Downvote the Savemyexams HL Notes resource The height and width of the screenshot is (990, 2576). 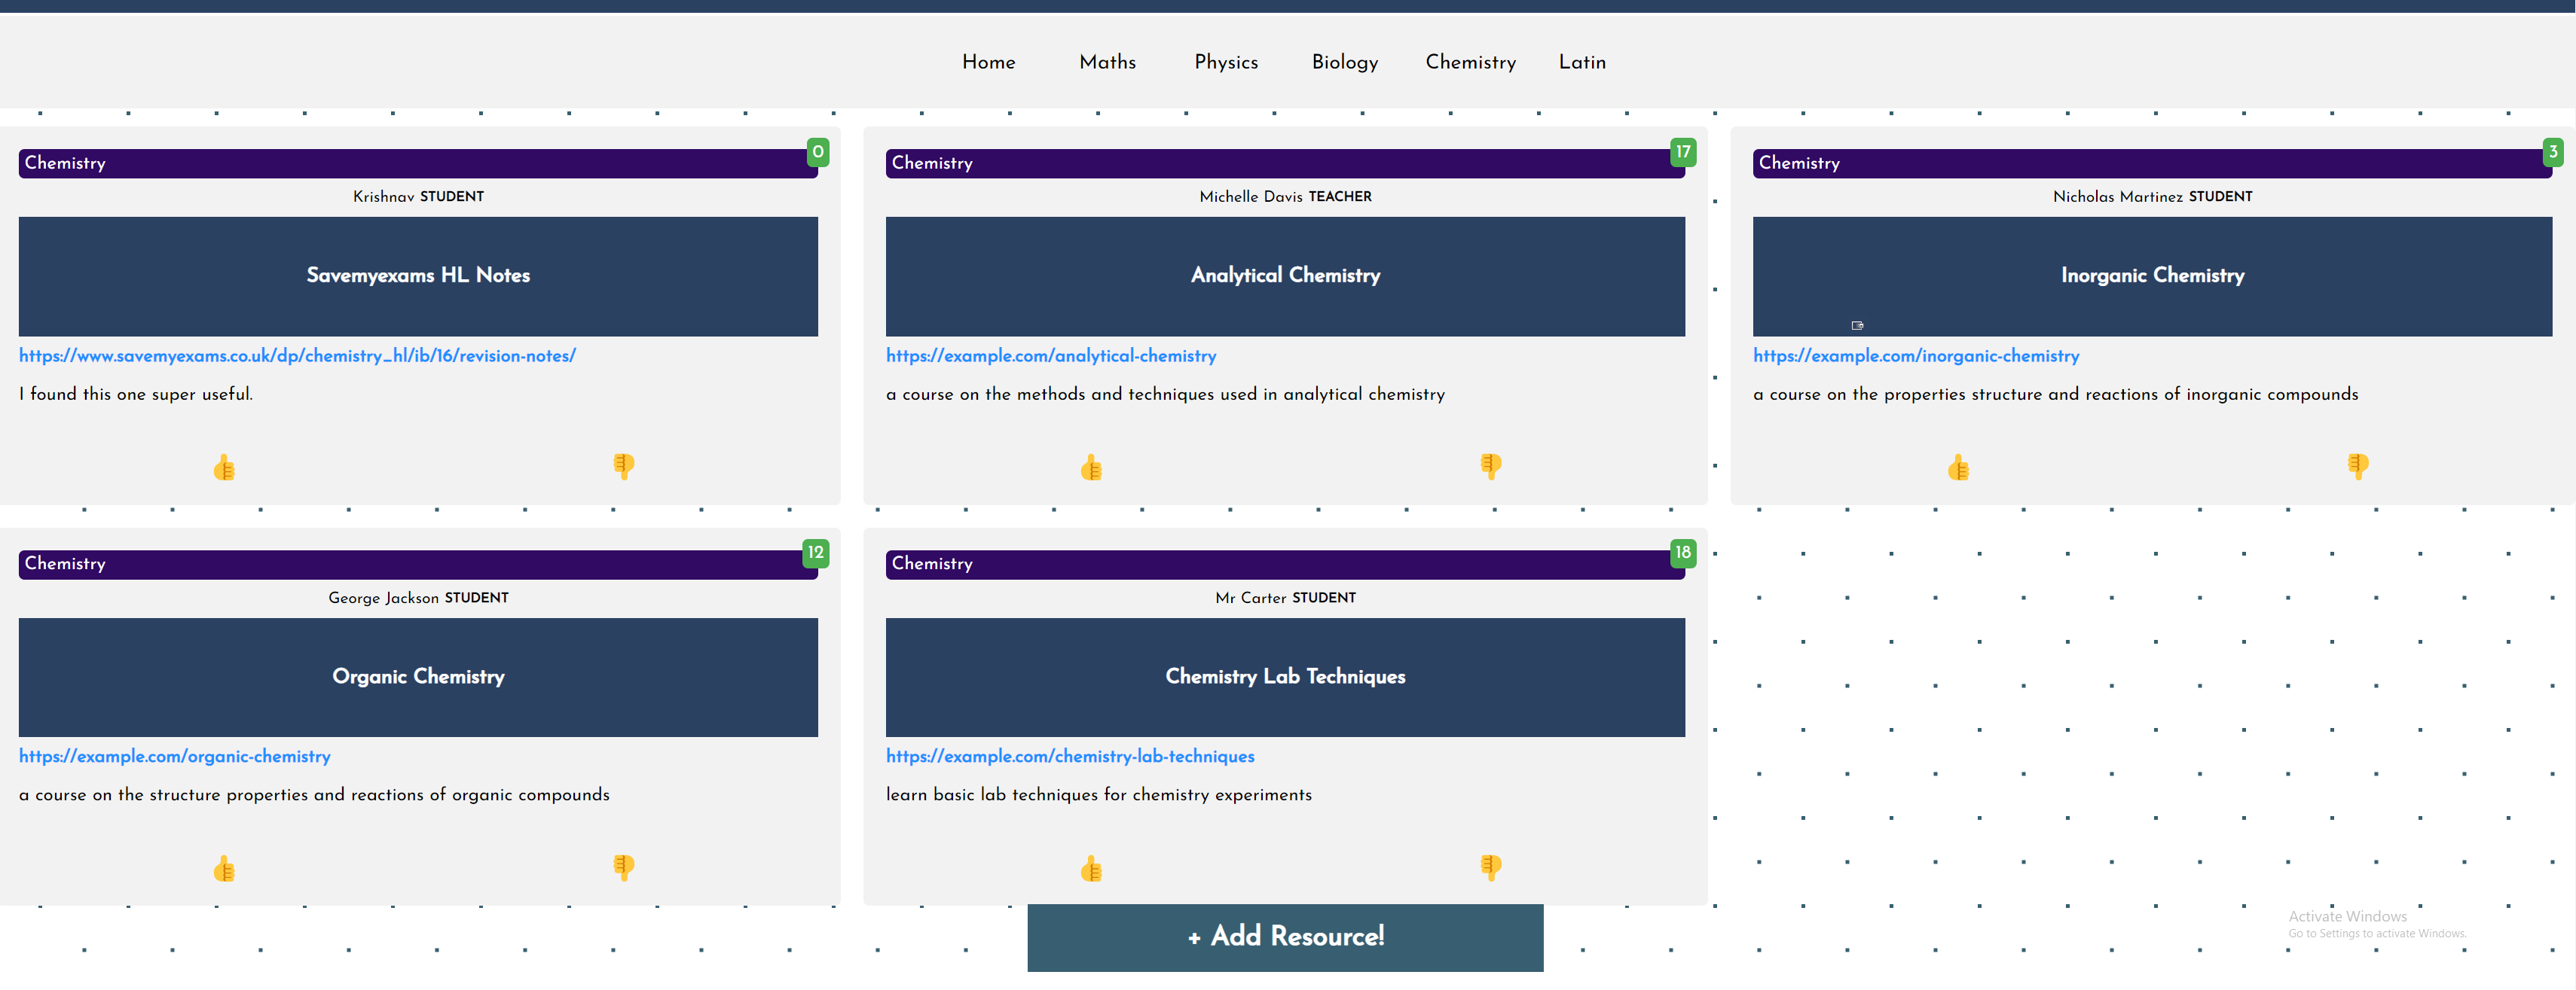[622, 467]
